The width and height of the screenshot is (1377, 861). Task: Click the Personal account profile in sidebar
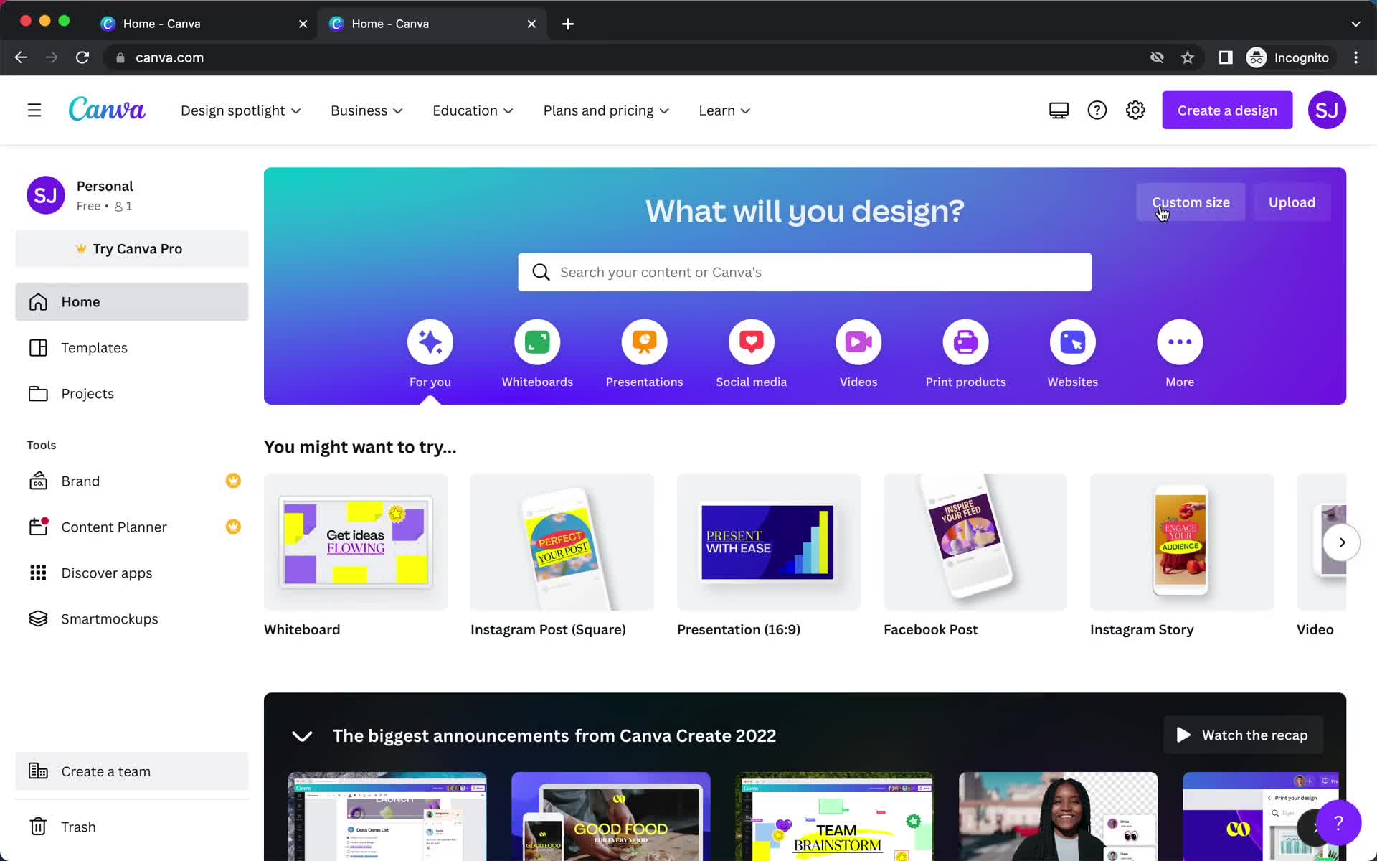pos(132,195)
